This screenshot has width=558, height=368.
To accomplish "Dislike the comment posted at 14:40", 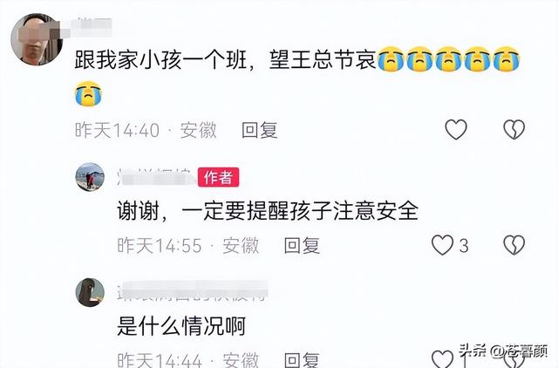I will [x=514, y=129].
